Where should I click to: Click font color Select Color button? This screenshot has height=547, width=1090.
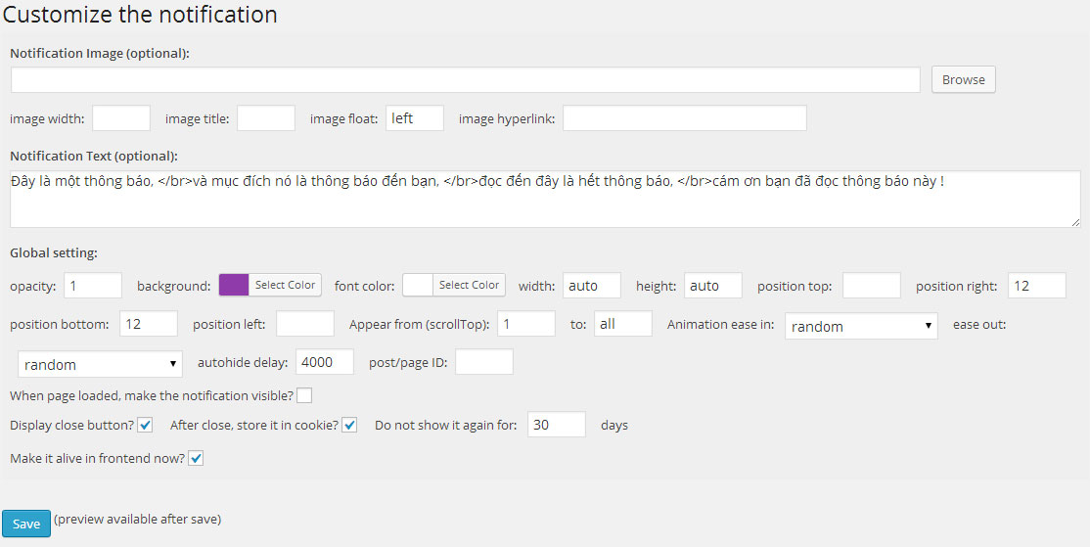[470, 285]
